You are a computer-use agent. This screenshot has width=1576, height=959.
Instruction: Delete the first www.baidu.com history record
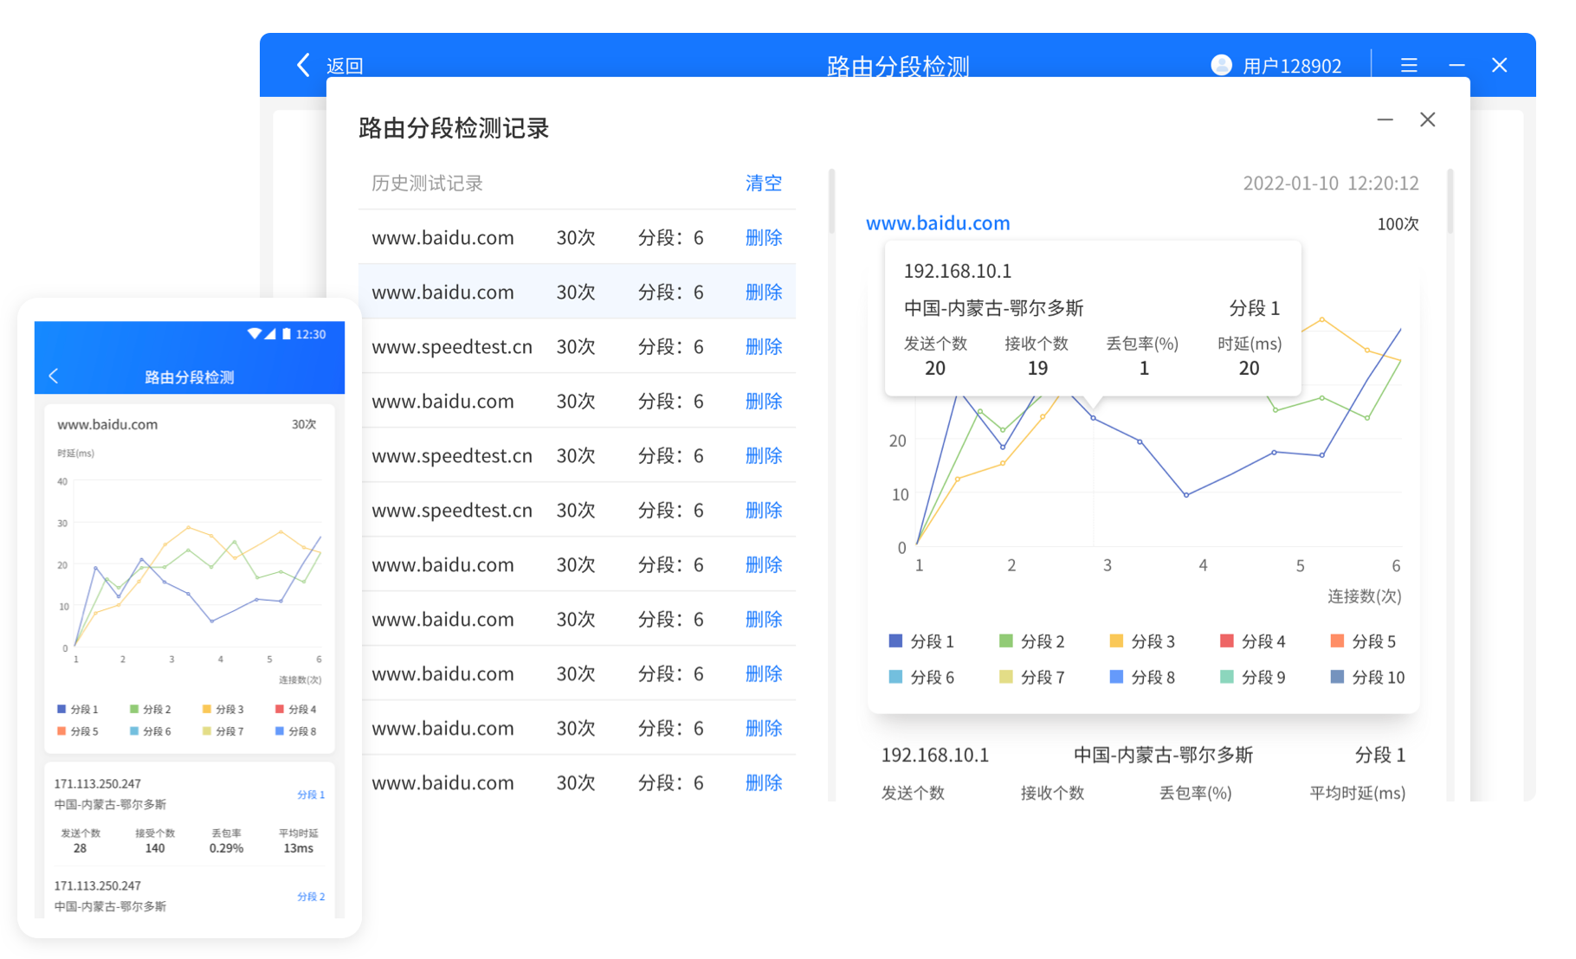coord(764,237)
